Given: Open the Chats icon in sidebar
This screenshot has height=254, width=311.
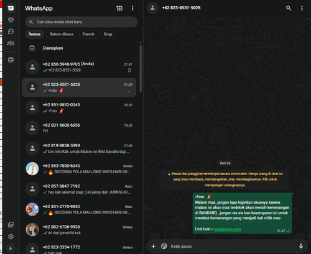Looking at the screenshot, I should [x=11, y=8].
